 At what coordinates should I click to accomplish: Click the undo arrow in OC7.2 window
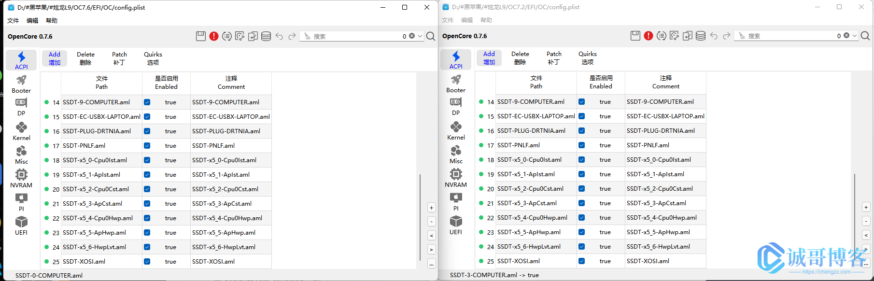click(x=714, y=36)
